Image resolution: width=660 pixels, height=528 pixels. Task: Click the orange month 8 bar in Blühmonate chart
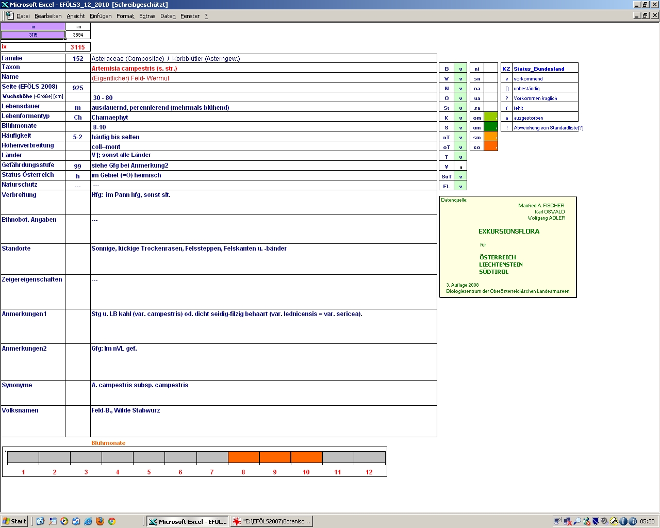243,457
